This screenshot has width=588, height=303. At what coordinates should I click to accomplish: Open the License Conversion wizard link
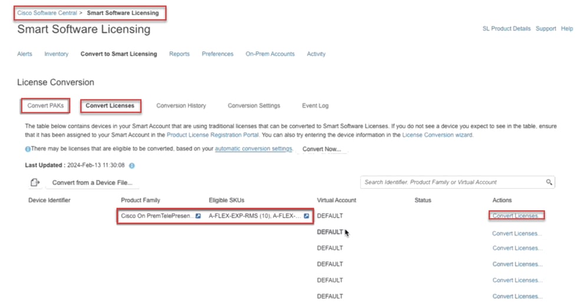tap(437, 135)
